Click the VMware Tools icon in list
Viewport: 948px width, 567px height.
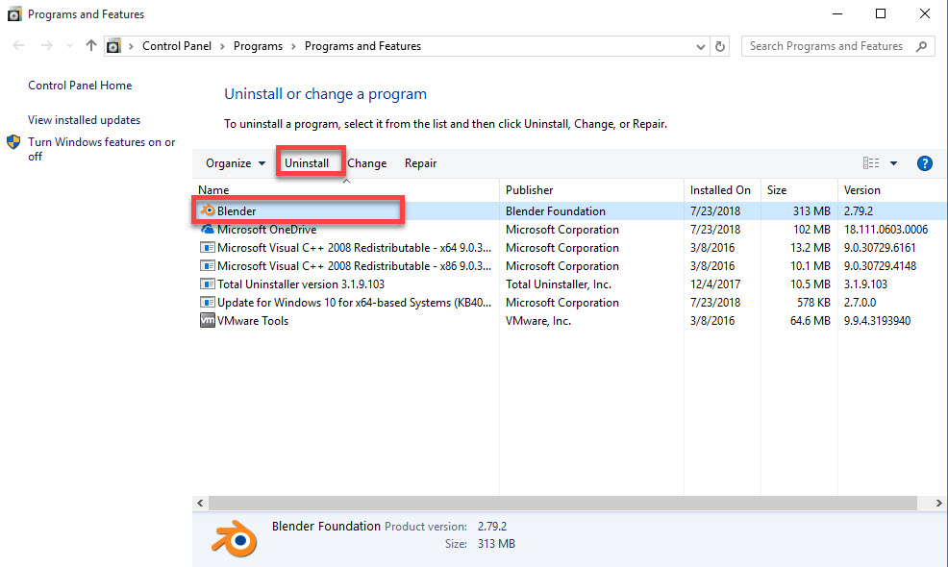[207, 321]
